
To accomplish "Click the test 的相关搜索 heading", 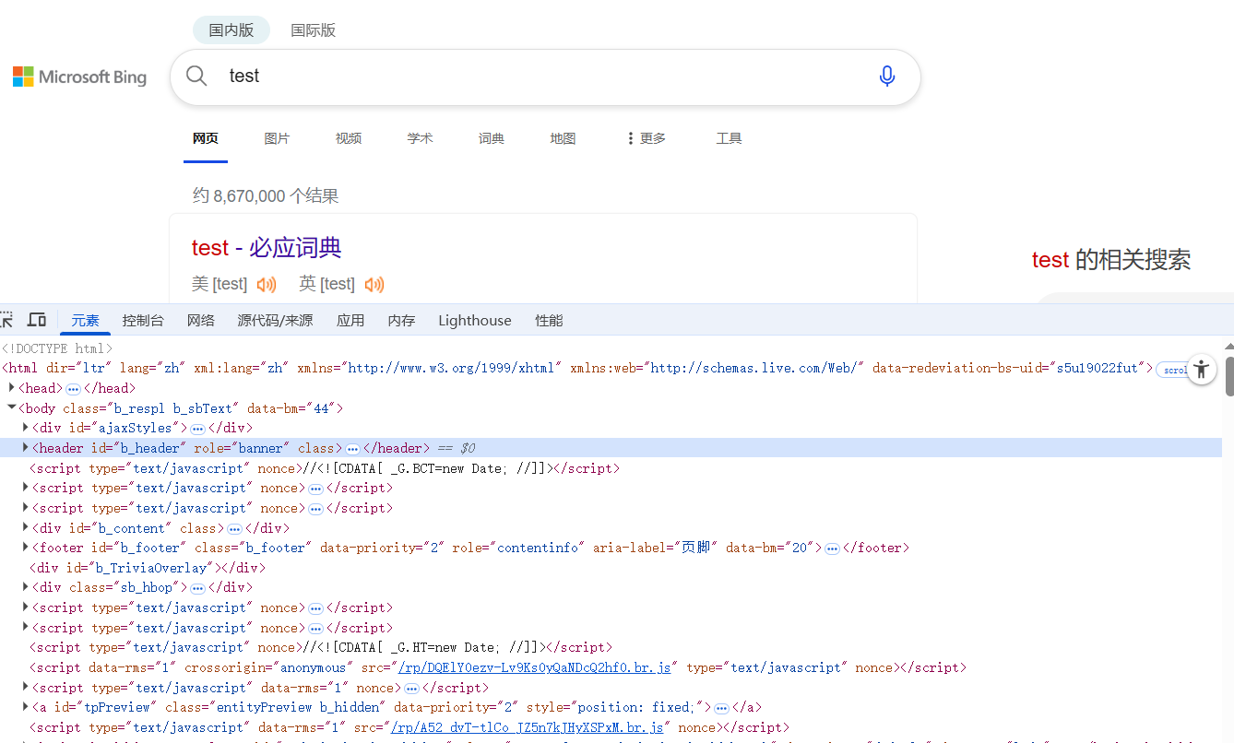I will (x=1111, y=260).
